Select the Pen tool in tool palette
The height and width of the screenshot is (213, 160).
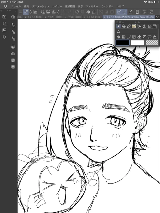pyautogui.click(x=119, y=26)
